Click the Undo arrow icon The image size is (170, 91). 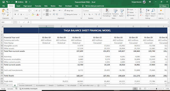tap(7, 2)
